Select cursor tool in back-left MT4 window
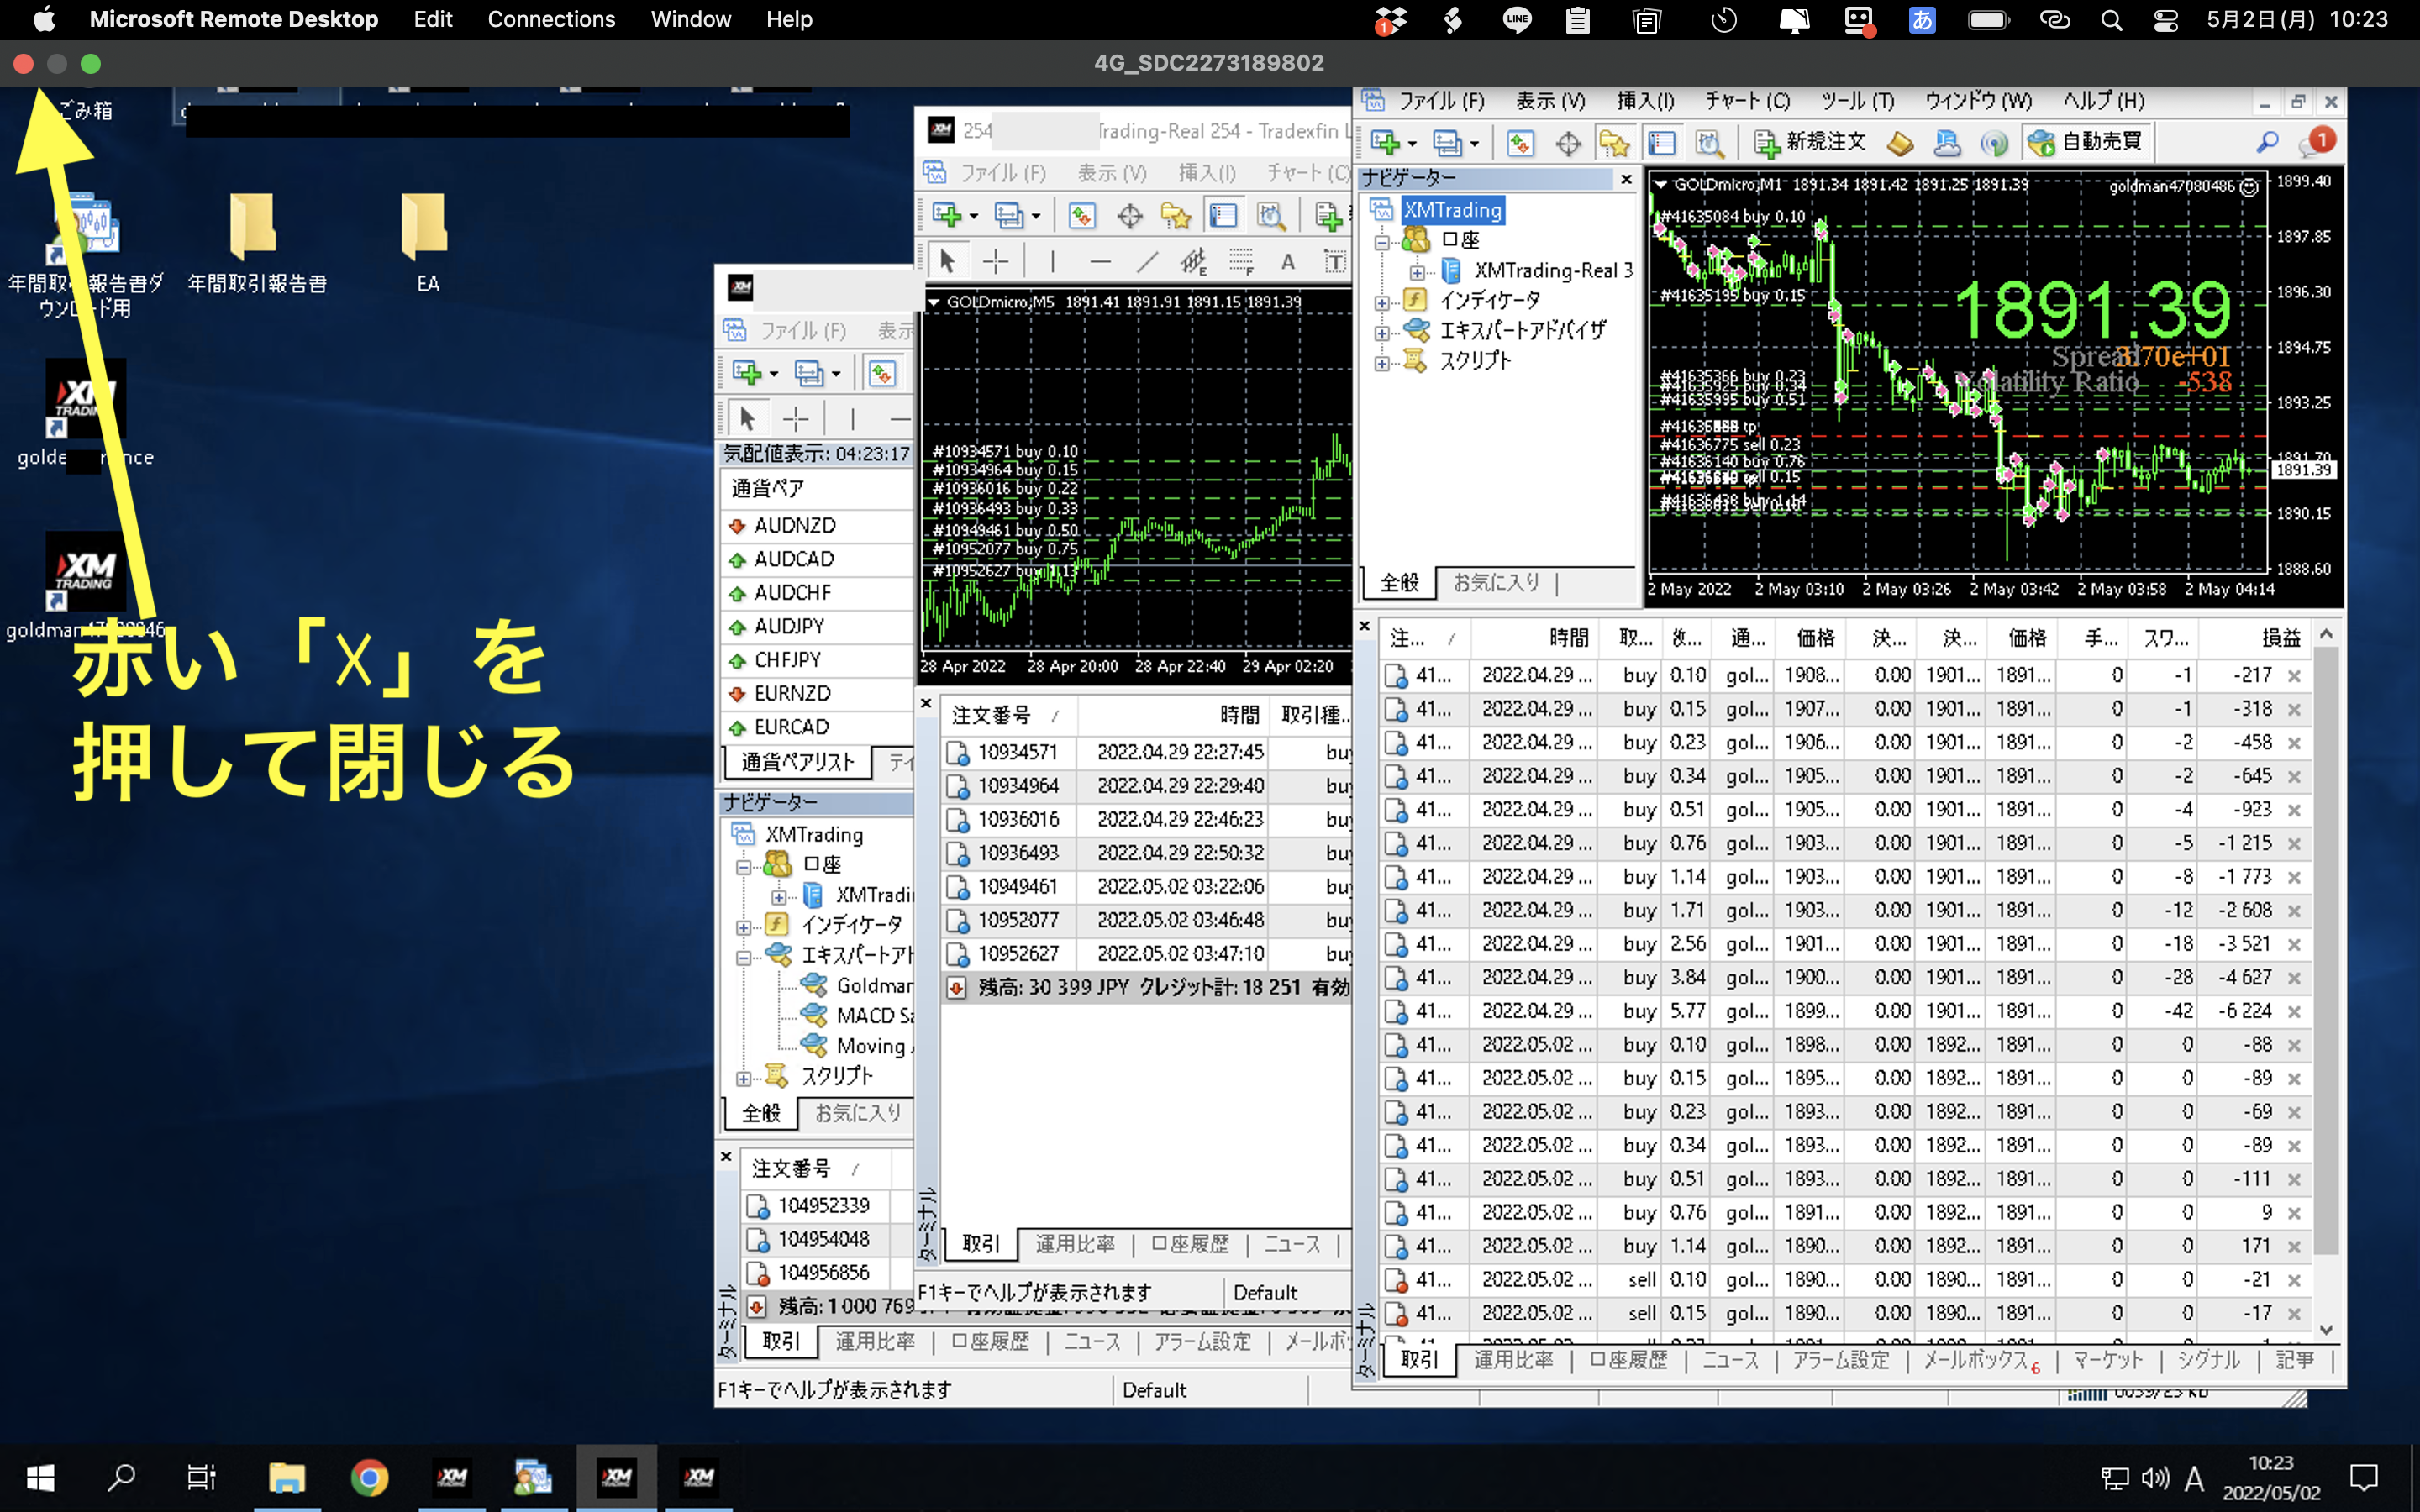Image resolution: width=2420 pixels, height=1512 pixels. click(747, 418)
